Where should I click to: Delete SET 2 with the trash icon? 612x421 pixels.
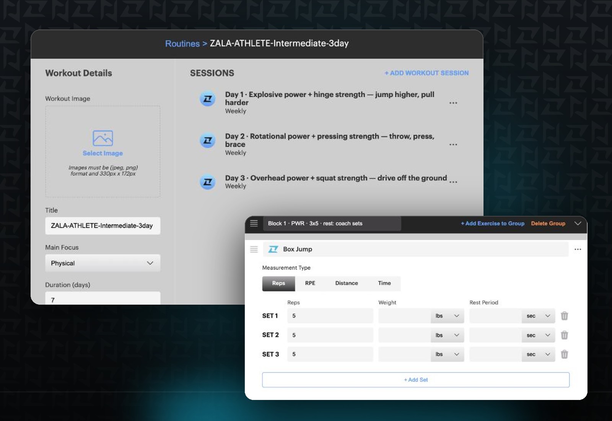pyautogui.click(x=564, y=335)
